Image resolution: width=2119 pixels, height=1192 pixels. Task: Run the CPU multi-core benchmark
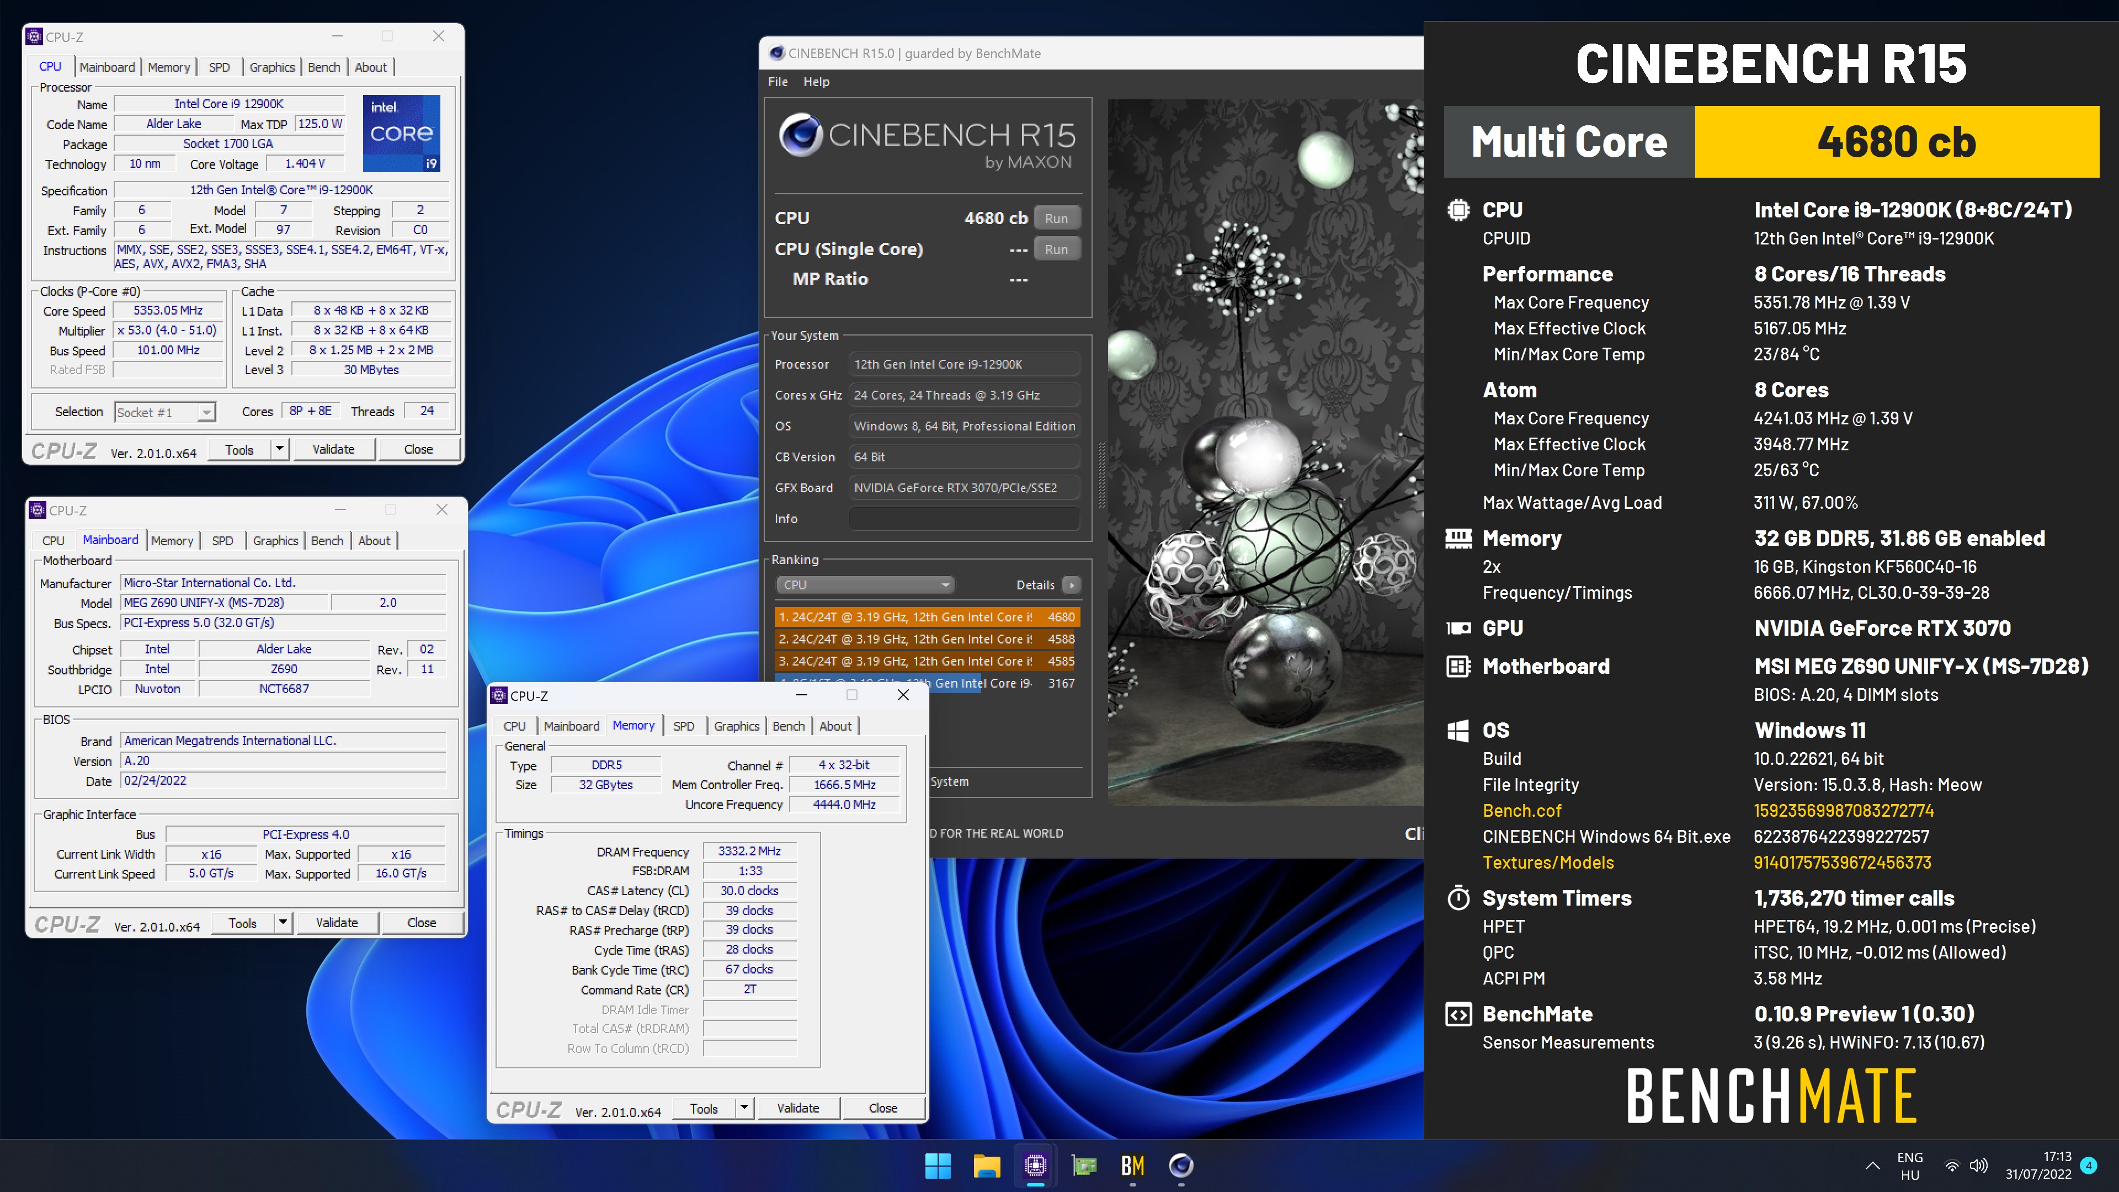(x=1056, y=218)
